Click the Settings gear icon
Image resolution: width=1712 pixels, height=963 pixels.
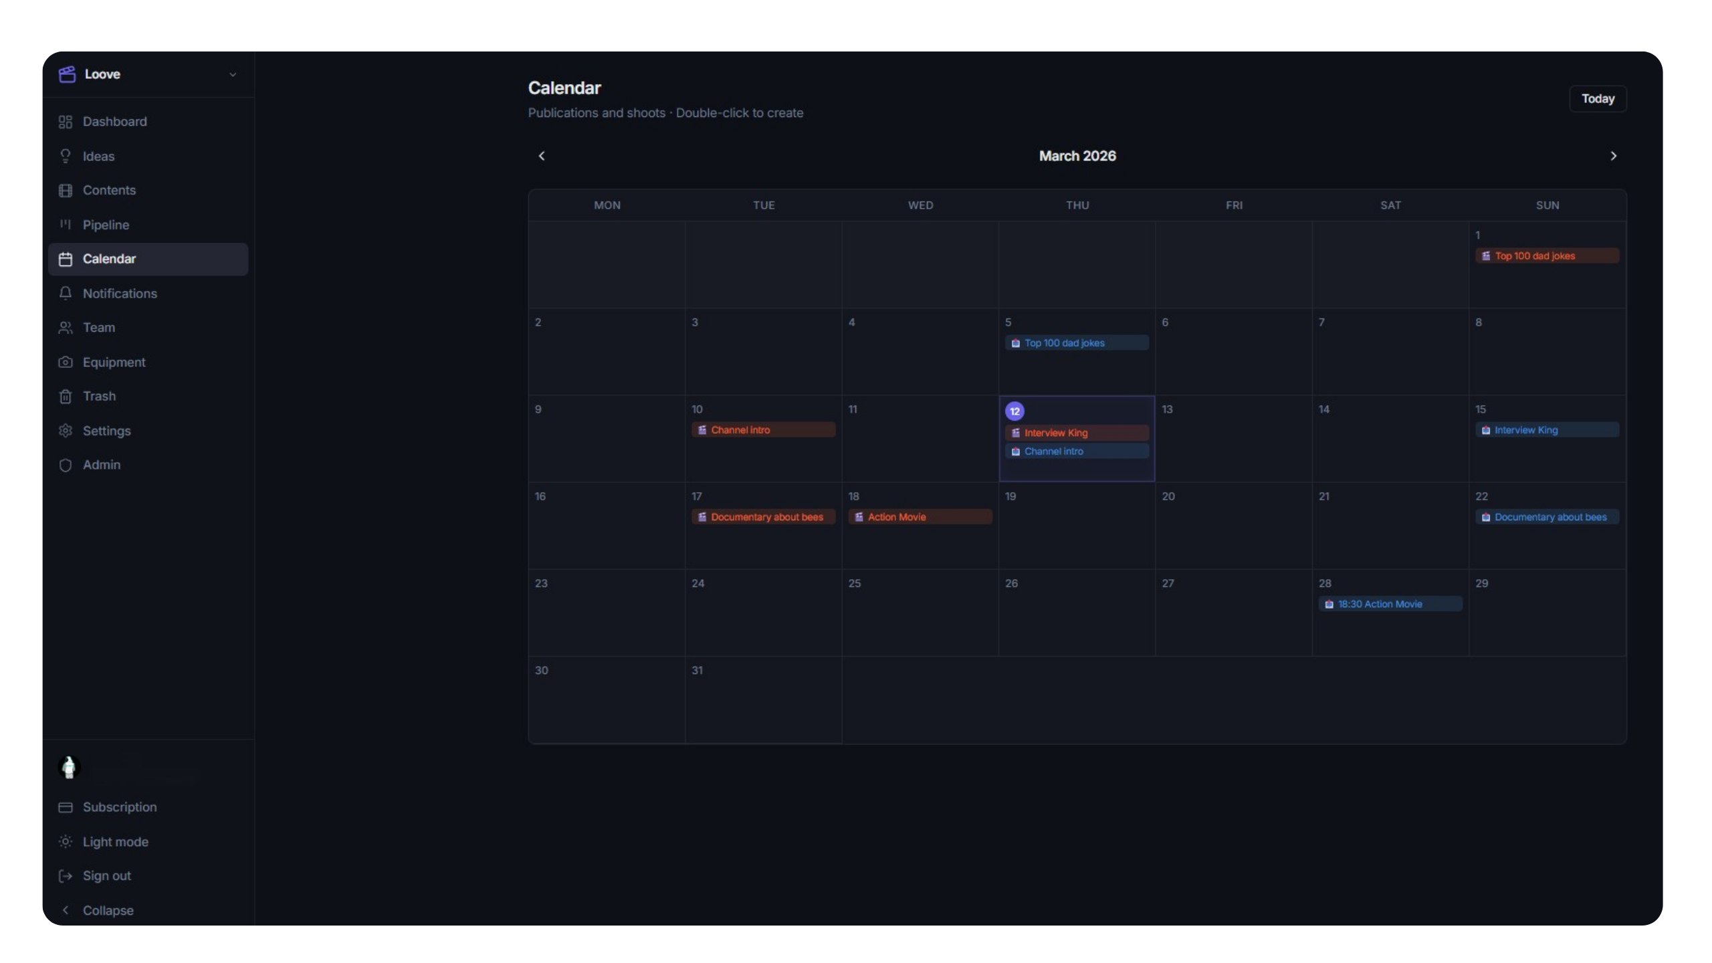(x=65, y=431)
